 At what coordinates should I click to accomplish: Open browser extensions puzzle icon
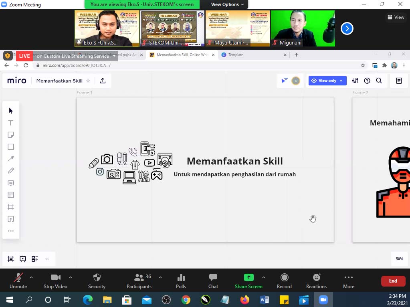click(384, 65)
